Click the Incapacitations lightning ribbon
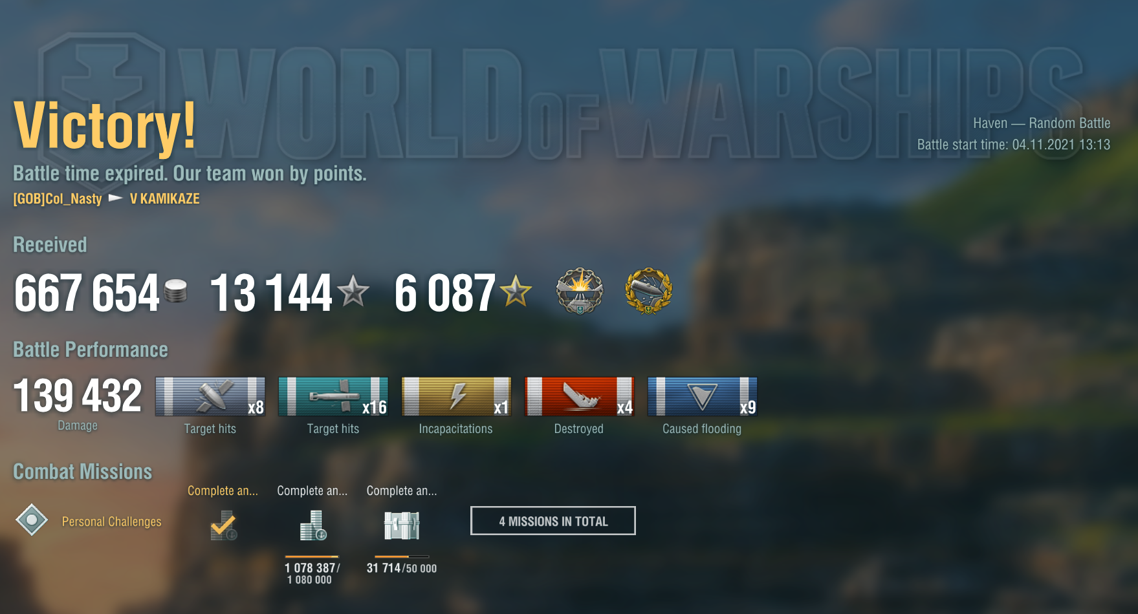This screenshot has height=614, width=1138. [456, 396]
